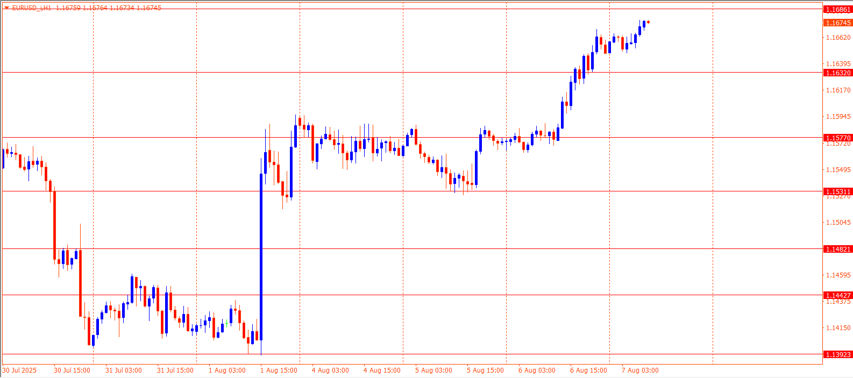Select the 1.15311 price level label

click(838, 191)
